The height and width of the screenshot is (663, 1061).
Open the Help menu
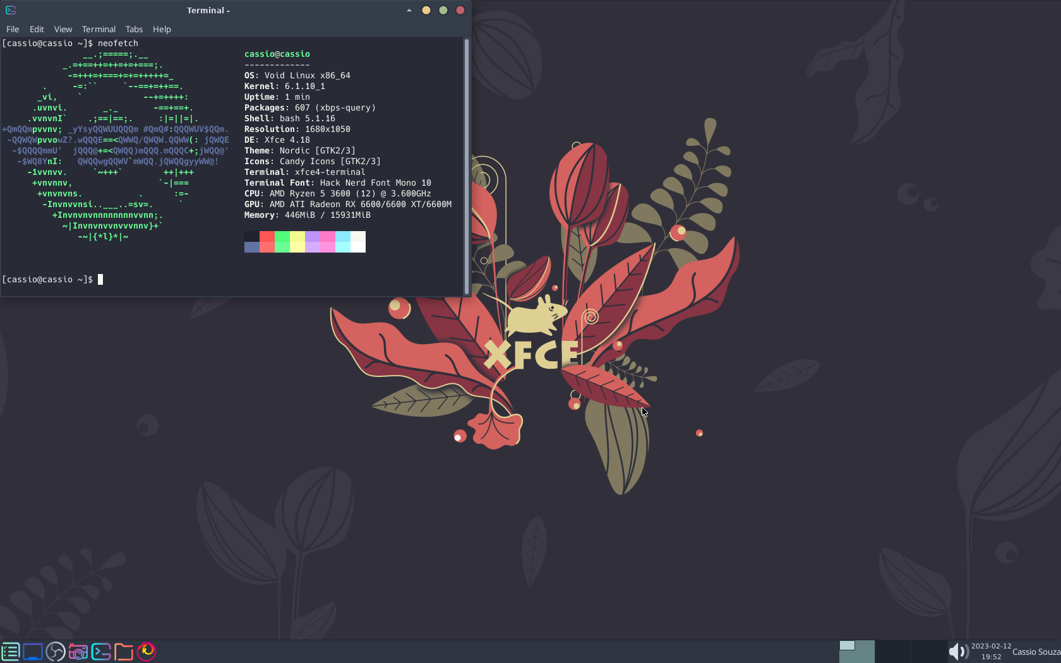click(x=162, y=29)
